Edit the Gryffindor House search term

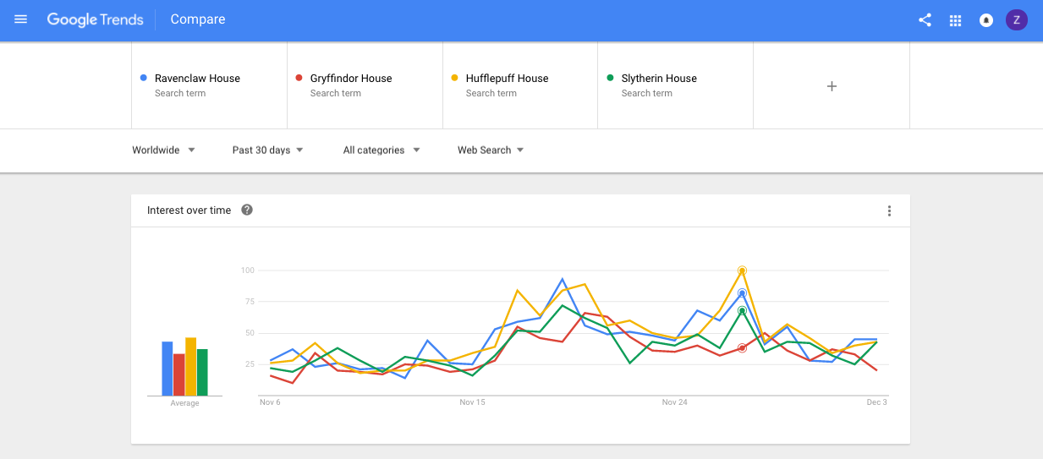[365, 85]
